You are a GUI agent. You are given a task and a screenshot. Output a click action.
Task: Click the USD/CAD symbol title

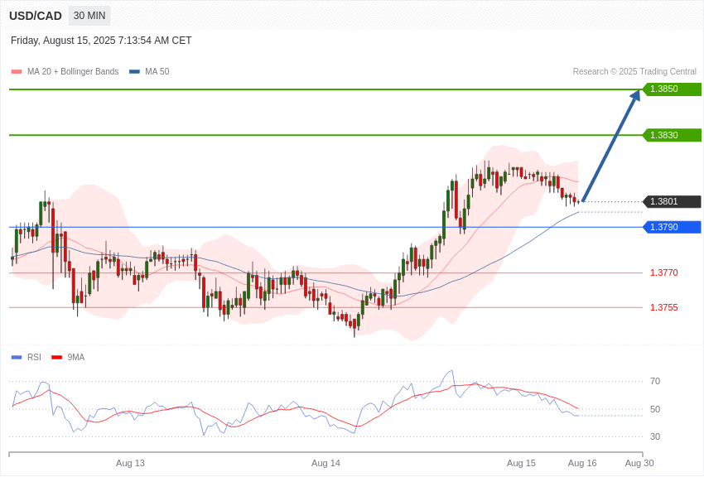tap(36, 16)
